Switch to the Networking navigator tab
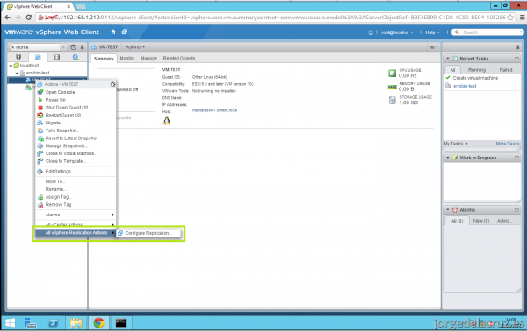This screenshot has height=332, width=527. (76, 57)
